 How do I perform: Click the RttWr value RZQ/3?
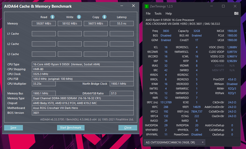point(232,89)
